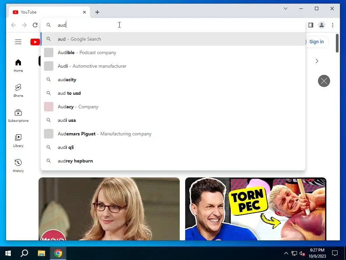The width and height of the screenshot is (346, 260).
Task: Toggle the Chrome side panel icon
Action: point(311,25)
